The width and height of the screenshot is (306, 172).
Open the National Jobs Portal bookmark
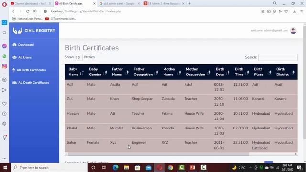[27, 19]
